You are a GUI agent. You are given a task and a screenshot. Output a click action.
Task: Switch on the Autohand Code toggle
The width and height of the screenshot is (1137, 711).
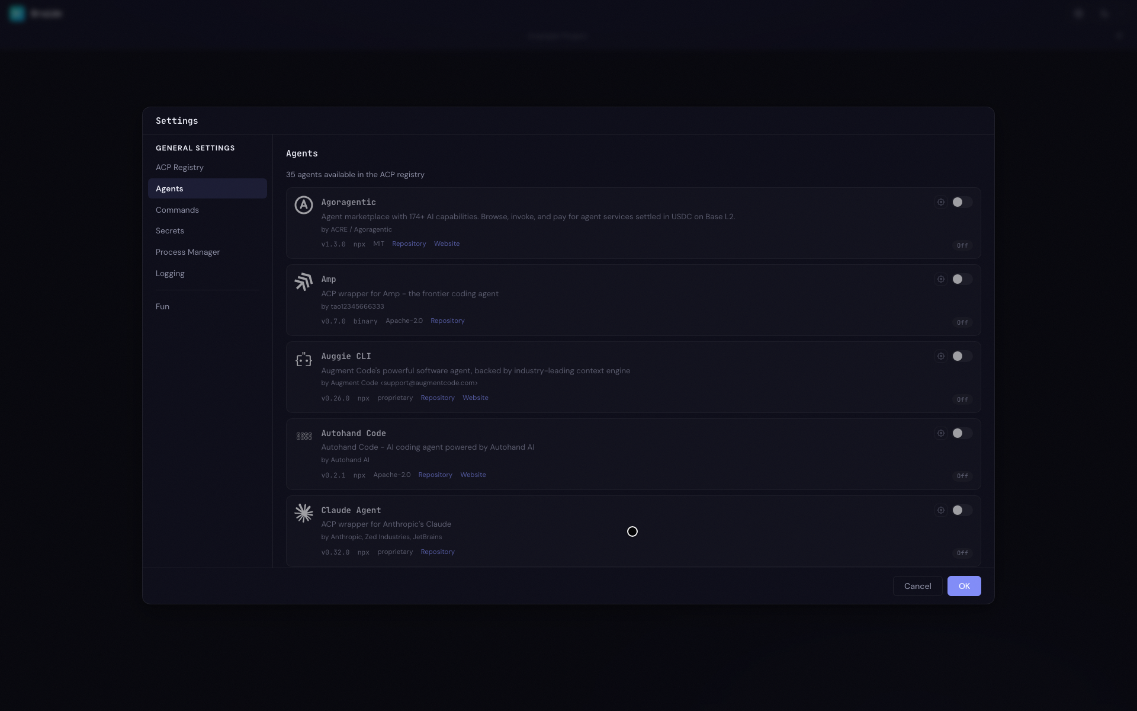[962, 433]
